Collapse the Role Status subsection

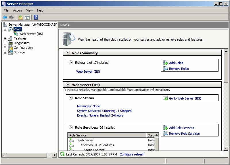click(x=71, y=98)
